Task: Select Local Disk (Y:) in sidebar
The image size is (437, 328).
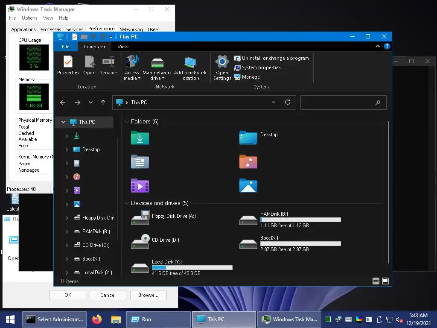Action: coord(93,272)
